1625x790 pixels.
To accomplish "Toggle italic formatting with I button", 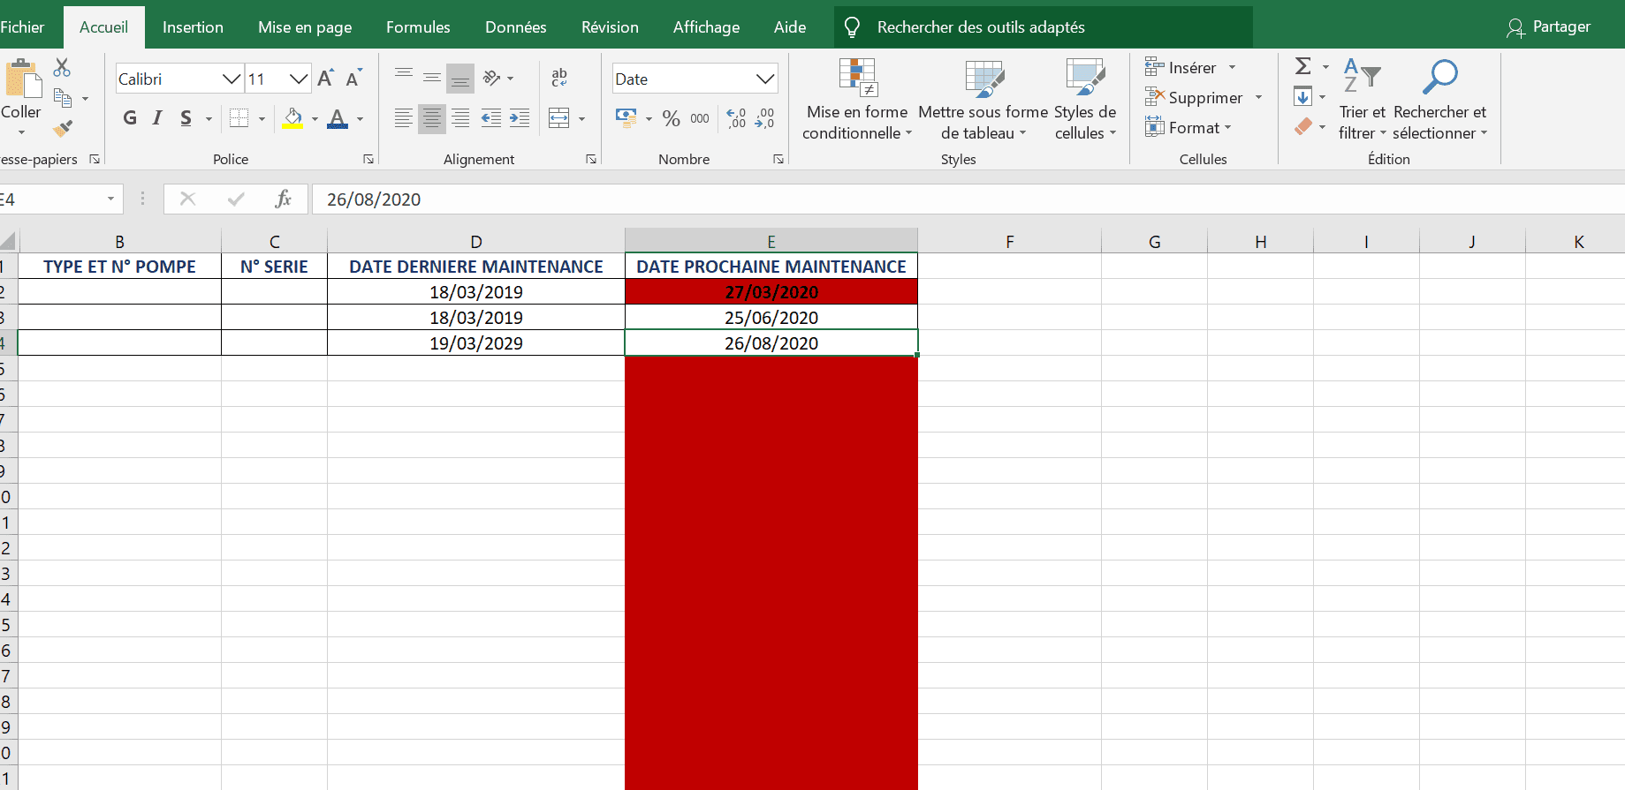I will pos(157,118).
